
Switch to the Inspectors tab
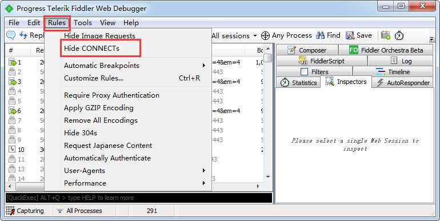[346, 82]
